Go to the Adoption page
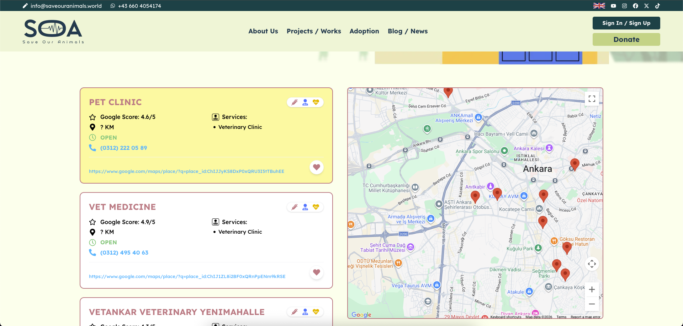The image size is (683, 326). (364, 31)
